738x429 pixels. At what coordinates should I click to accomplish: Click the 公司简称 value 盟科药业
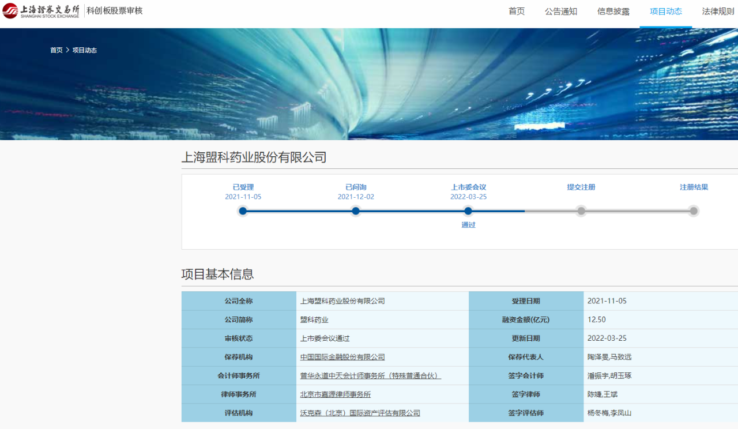click(314, 319)
